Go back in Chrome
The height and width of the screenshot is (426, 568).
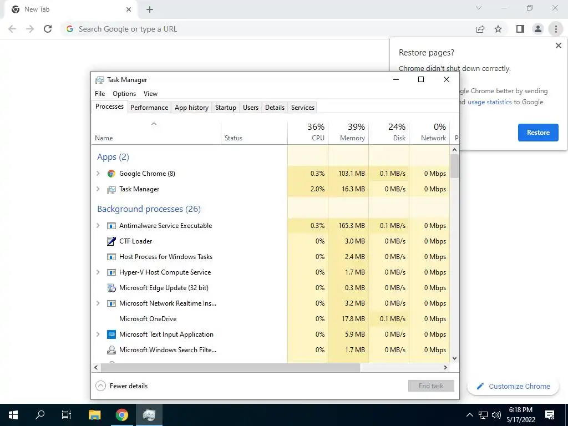point(12,29)
